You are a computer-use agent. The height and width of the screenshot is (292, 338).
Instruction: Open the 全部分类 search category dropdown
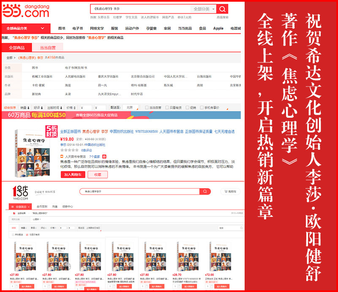tap(204, 9)
